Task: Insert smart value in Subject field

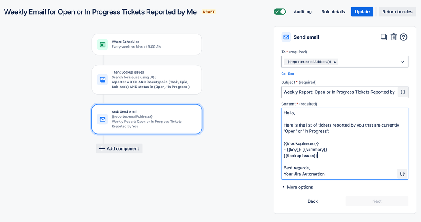Action: [402, 92]
